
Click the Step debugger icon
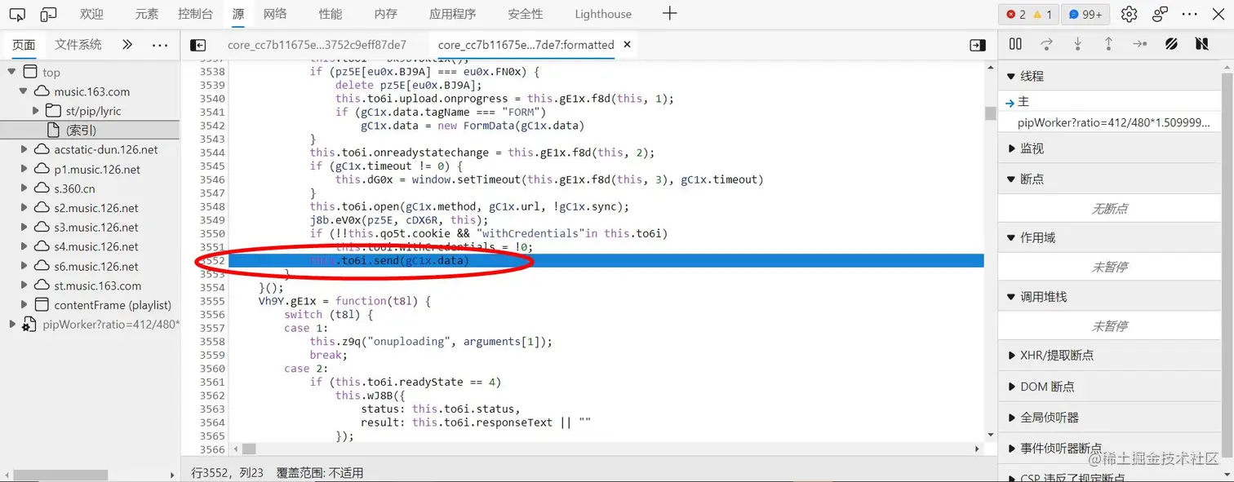[x=1140, y=44]
